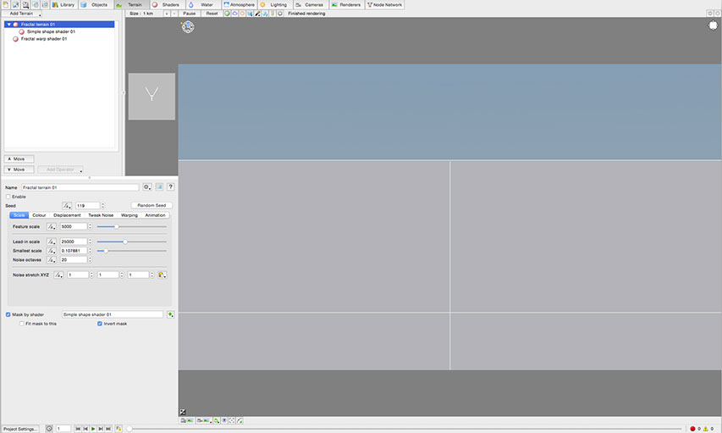The width and height of the screenshot is (722, 433).
Task: Uncheck the Mask by shader checkbox
Action: tap(8, 314)
